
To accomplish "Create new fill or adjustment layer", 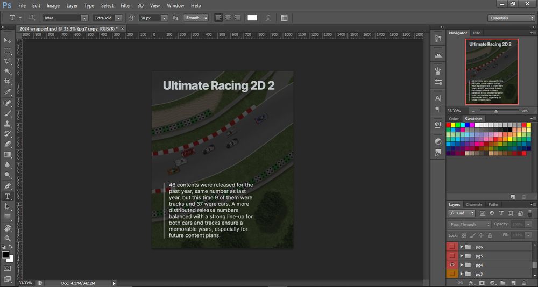I will [x=492, y=283].
